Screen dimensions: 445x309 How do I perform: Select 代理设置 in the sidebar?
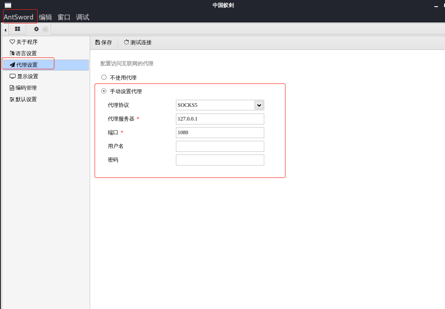46,65
